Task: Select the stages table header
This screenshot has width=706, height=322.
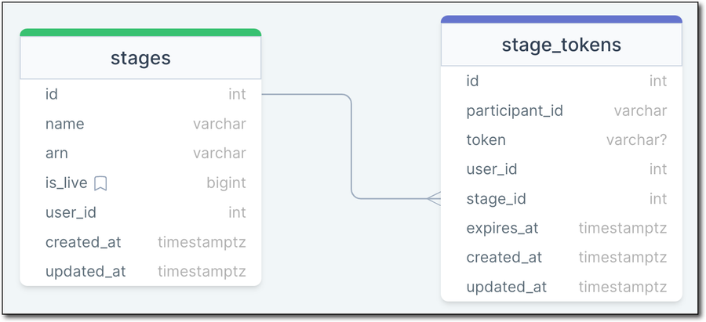Action: [140, 58]
